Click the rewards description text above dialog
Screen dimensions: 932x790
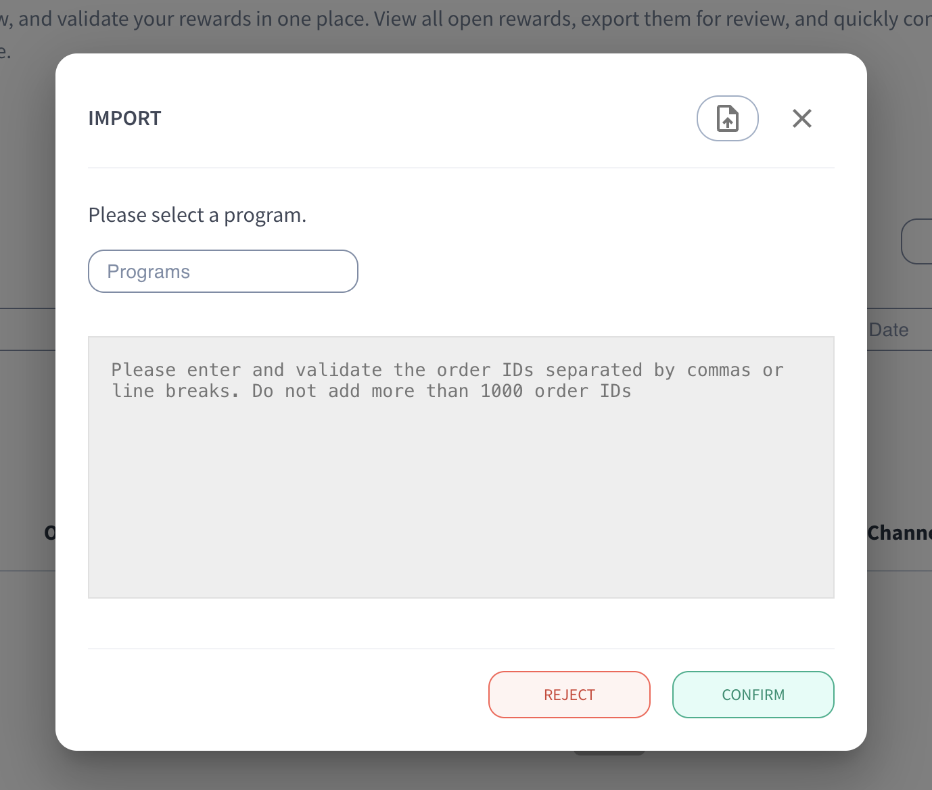pyautogui.click(x=466, y=19)
